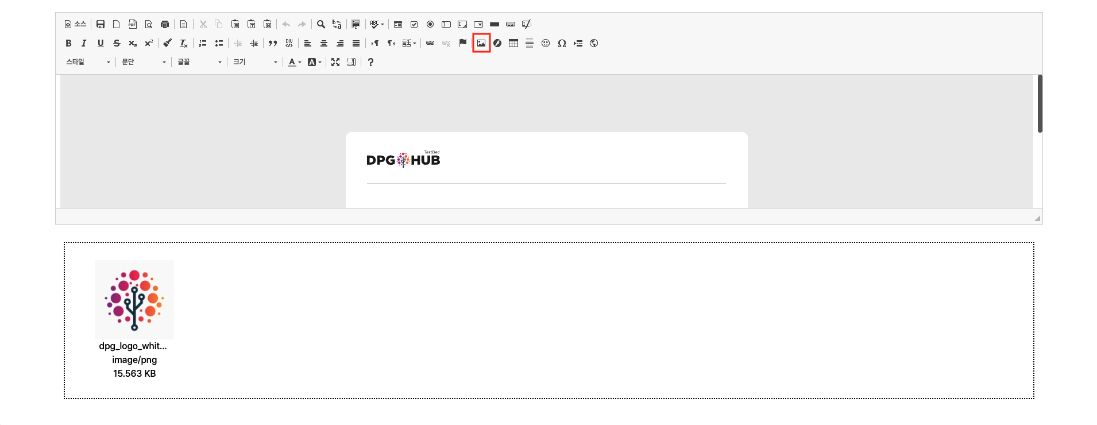Open the special character (omega) picker

[562, 43]
